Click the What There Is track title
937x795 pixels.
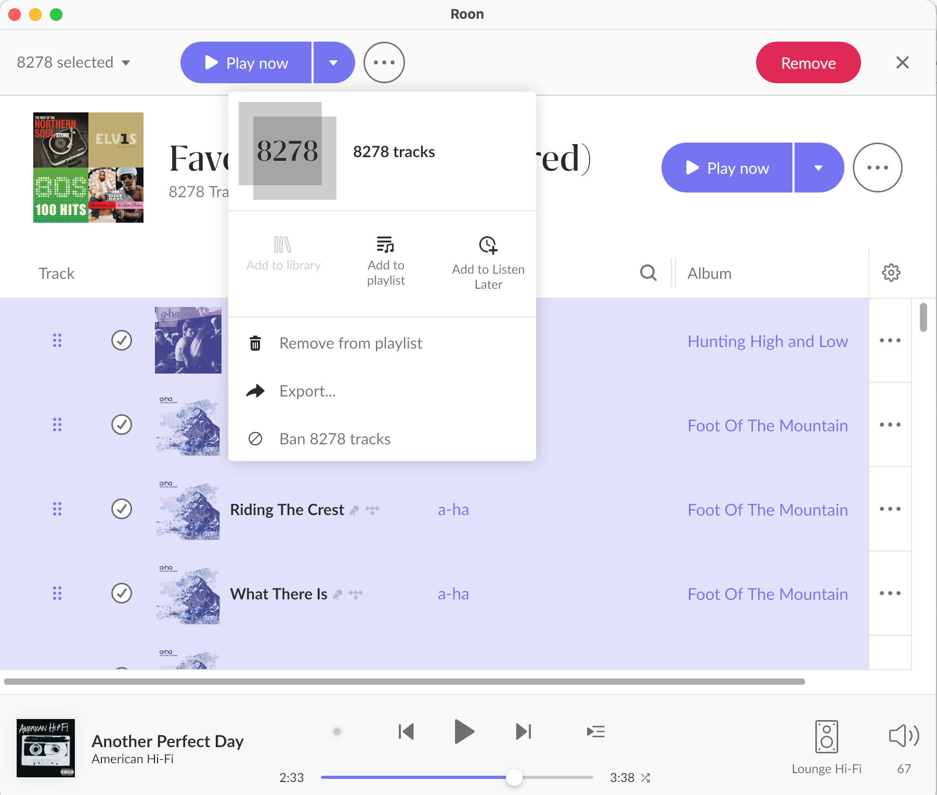[x=279, y=594]
